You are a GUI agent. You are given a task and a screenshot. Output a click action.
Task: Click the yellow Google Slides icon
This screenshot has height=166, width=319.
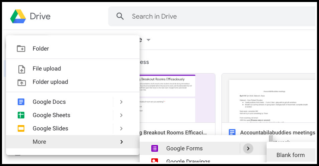pyautogui.click(x=21, y=129)
